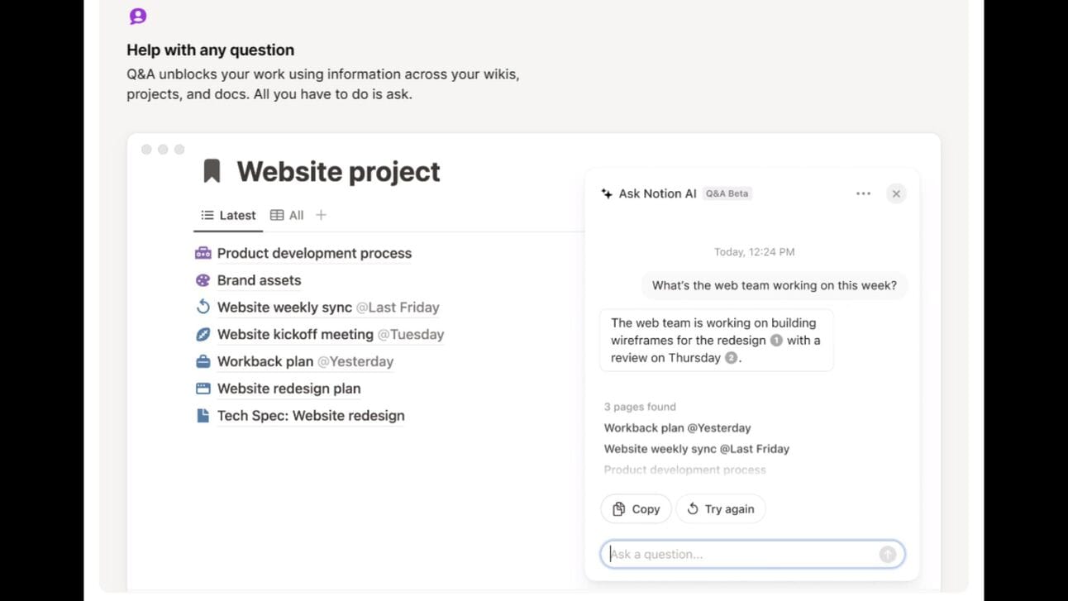The image size is (1068, 601).
Task: Switch to the Latest view tab
Action: [229, 215]
